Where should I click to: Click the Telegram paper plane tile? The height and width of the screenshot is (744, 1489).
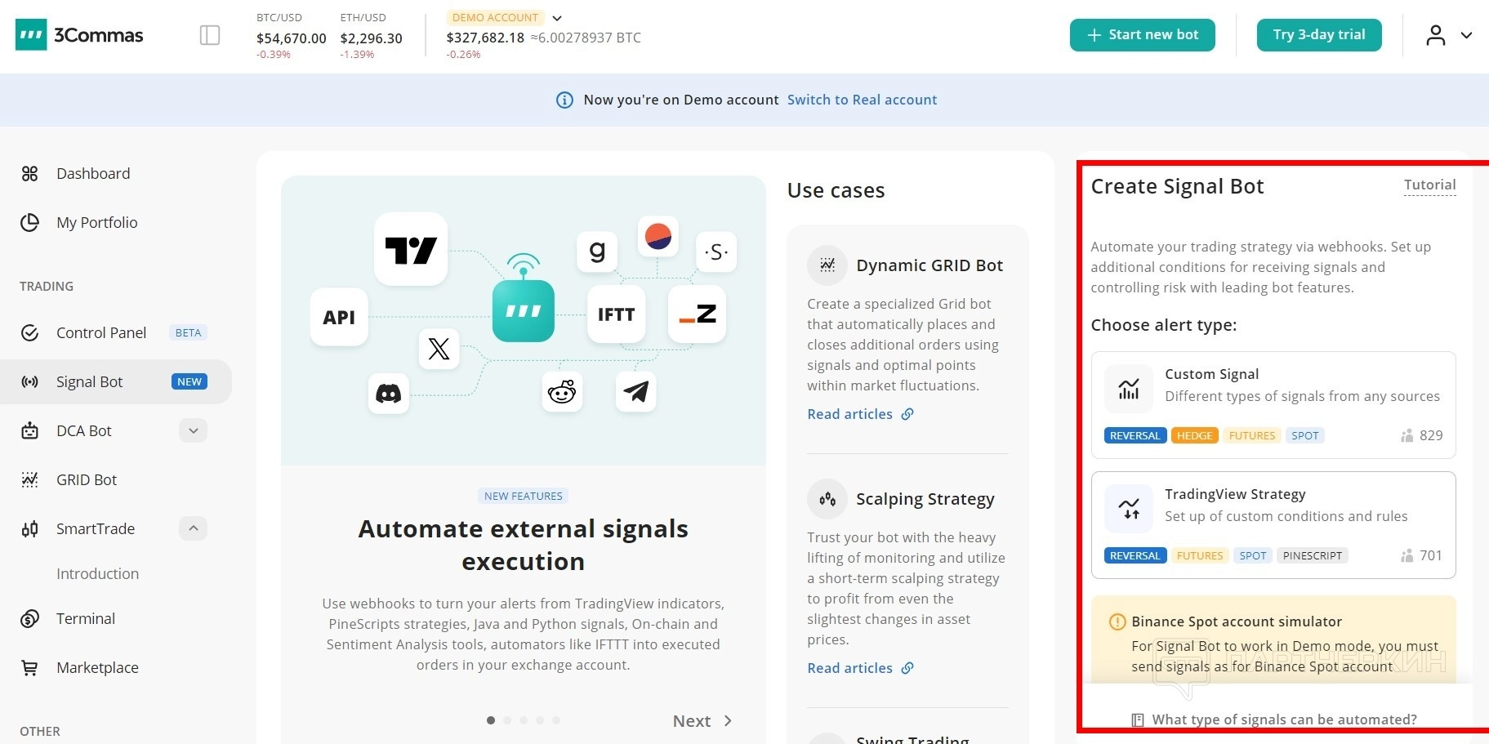click(635, 391)
